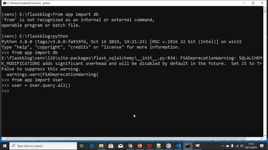The width and height of the screenshot is (268, 150).
Task: Click the vertical scrollbar up arrow
Action: click(x=265, y=8)
